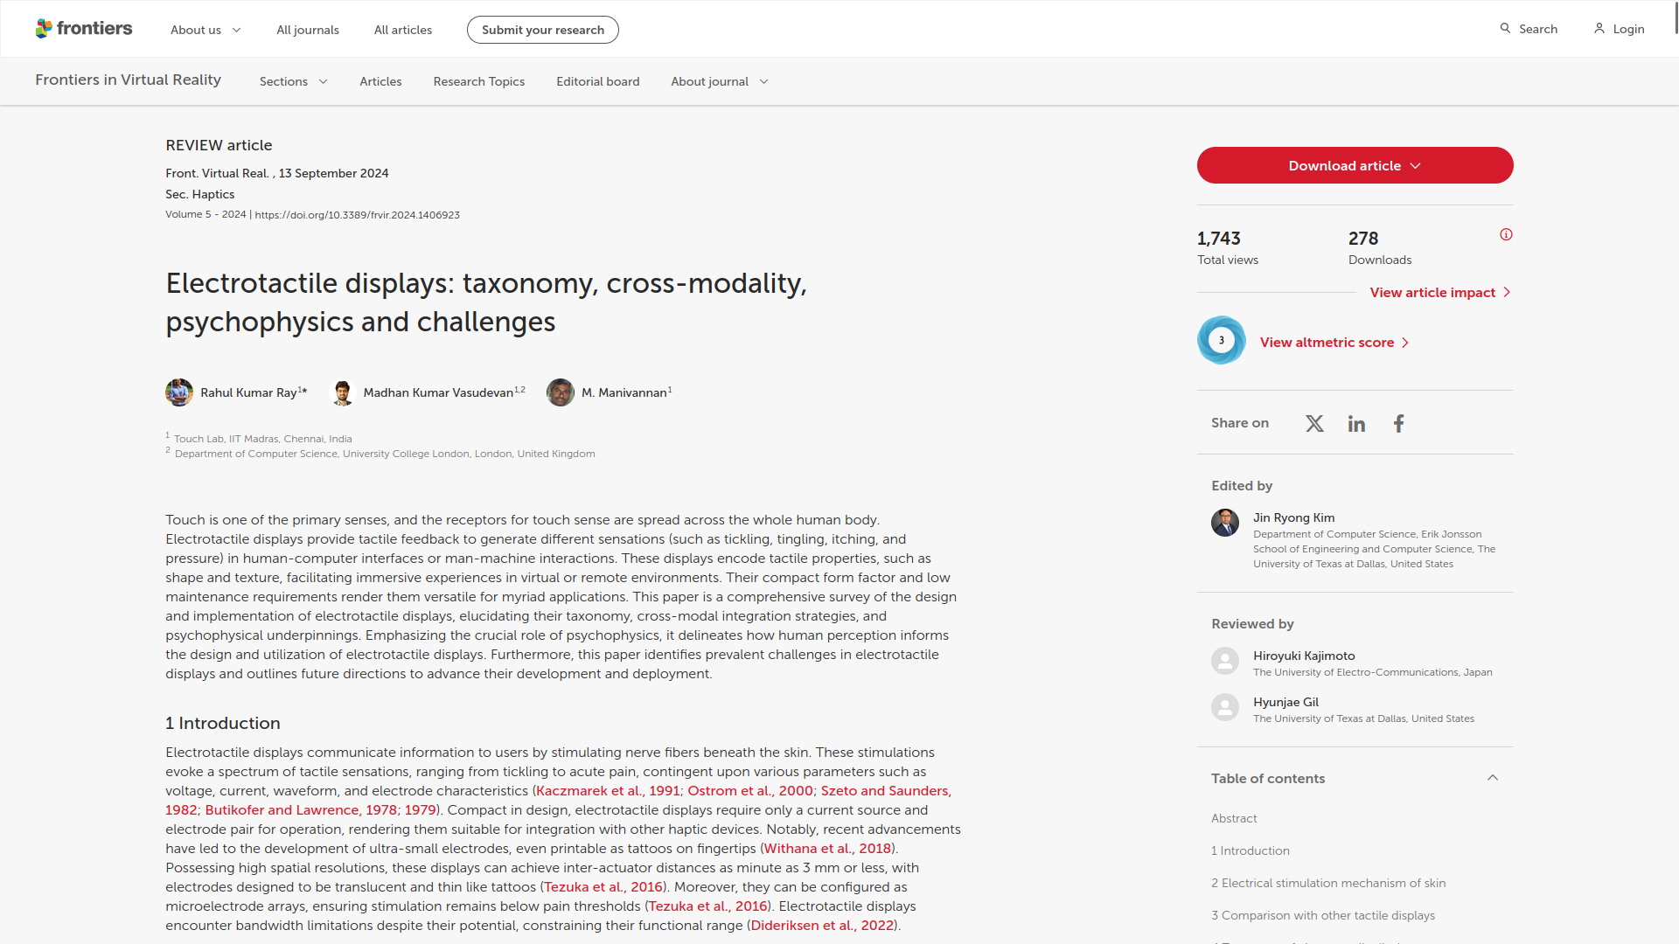Open the Download article dropdown button

(x=1355, y=165)
